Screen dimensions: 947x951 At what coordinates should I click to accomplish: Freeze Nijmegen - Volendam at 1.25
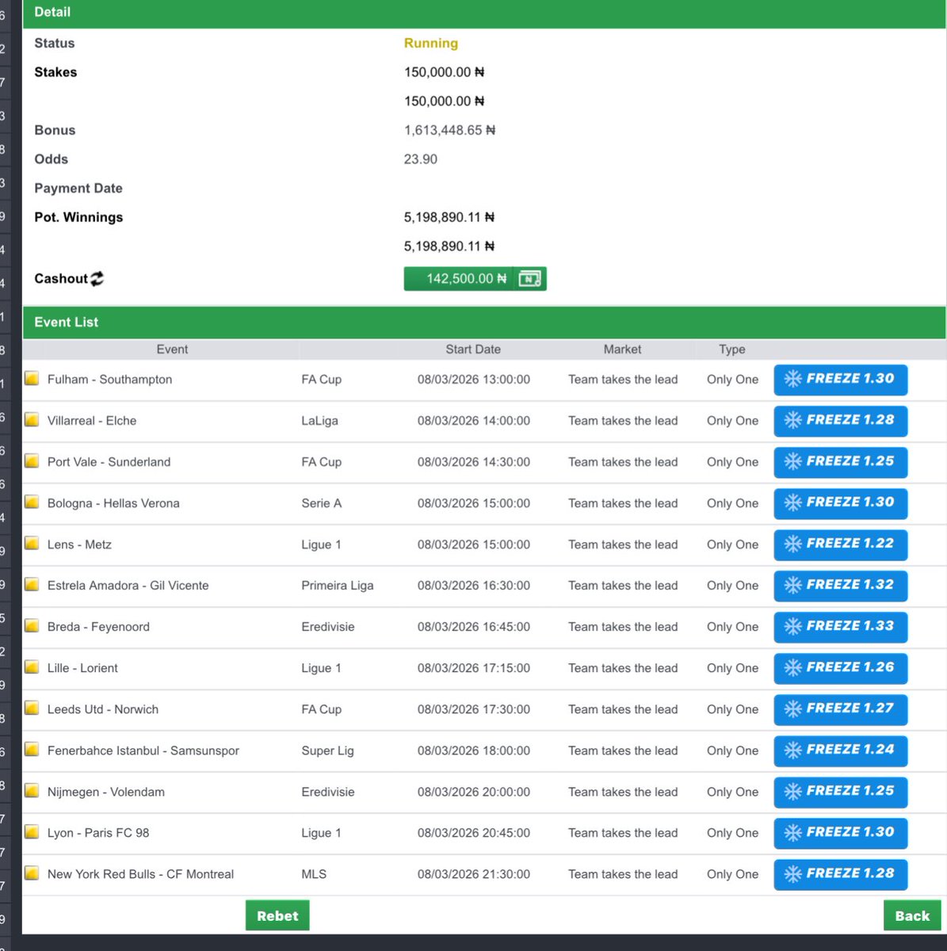[x=840, y=792]
